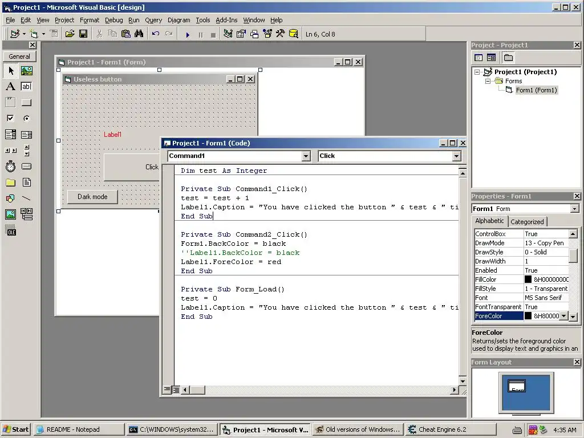Screen dimensions: 584x438
Task: Select the TextBox control (abl icon)
Action: click(26, 87)
